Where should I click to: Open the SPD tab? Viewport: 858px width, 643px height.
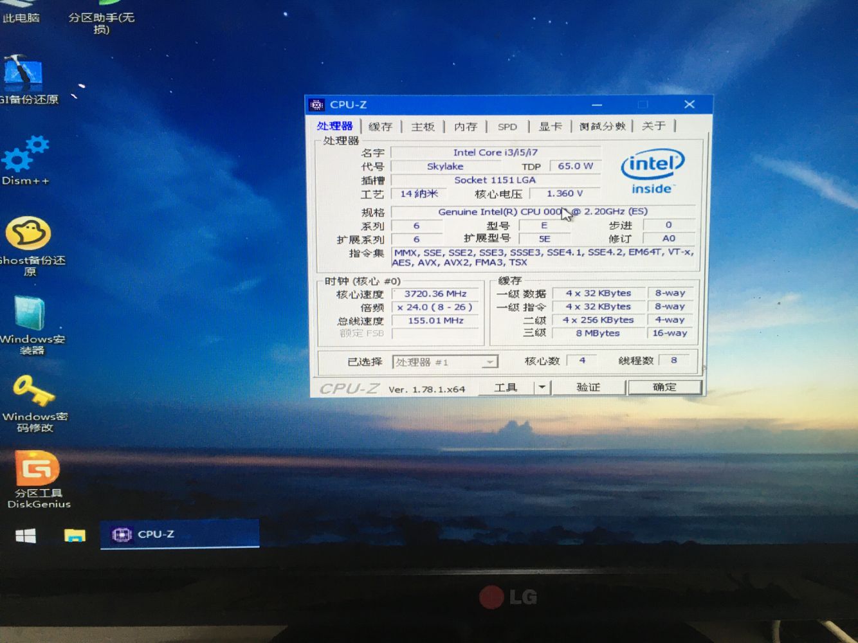pyautogui.click(x=507, y=127)
